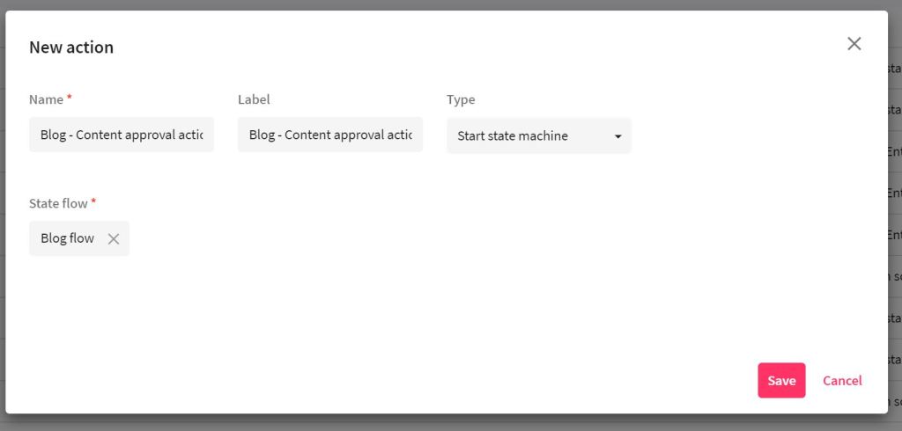Click the Label field caption

point(254,99)
